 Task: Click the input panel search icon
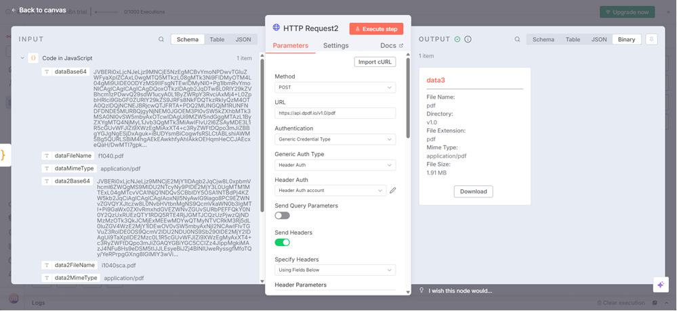161,39
